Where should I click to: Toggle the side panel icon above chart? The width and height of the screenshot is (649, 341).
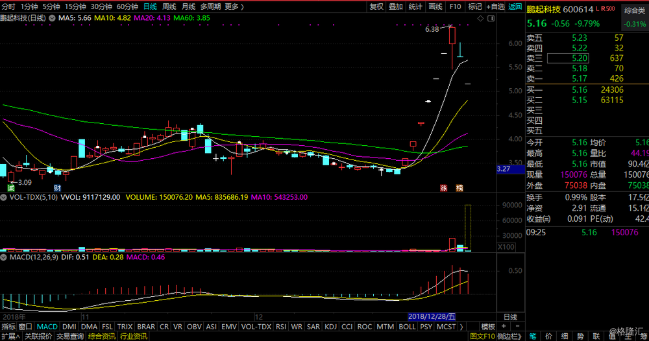click(491, 18)
